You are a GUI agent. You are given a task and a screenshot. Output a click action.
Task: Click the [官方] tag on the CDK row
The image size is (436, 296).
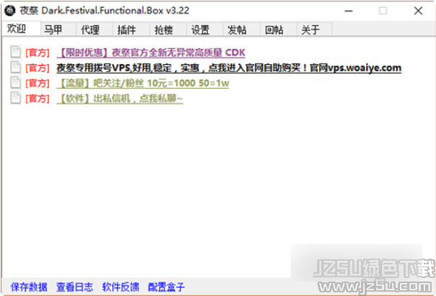tap(37, 53)
